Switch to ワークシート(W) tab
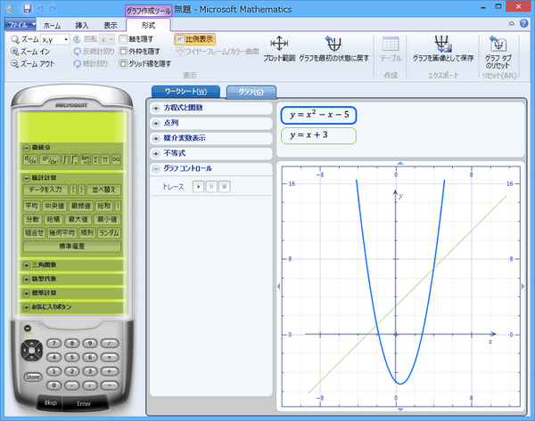535x421 pixels. click(185, 92)
